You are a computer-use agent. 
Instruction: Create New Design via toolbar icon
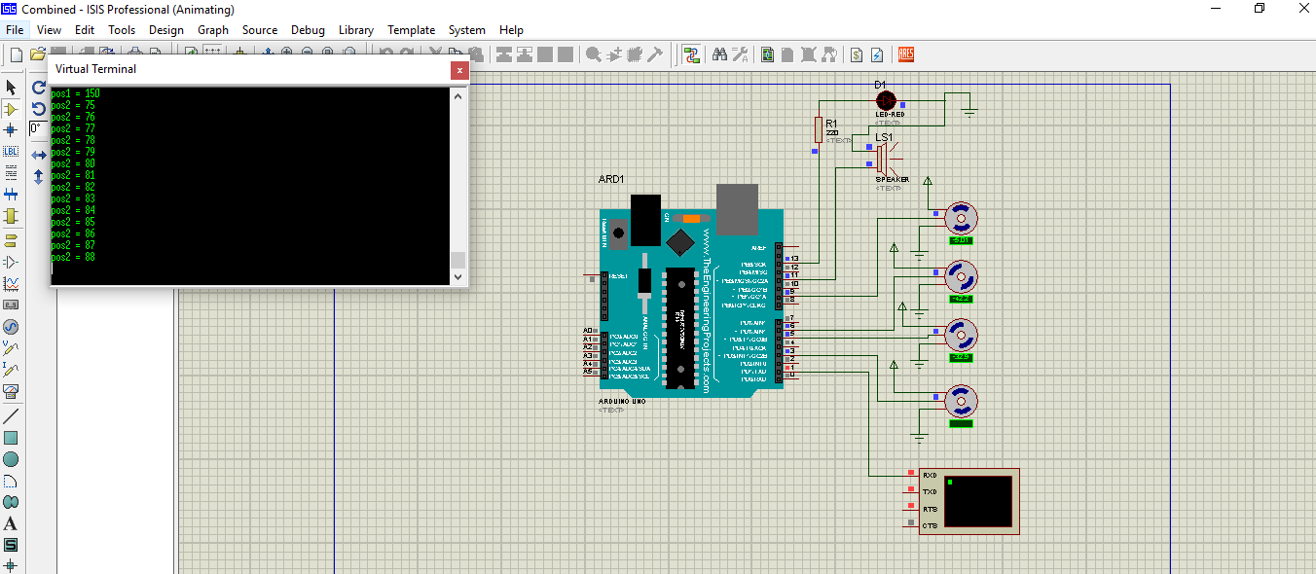16,55
